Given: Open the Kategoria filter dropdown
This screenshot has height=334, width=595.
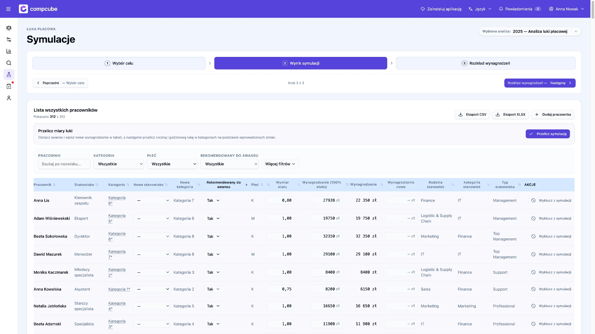Looking at the screenshot, I should coord(119,164).
